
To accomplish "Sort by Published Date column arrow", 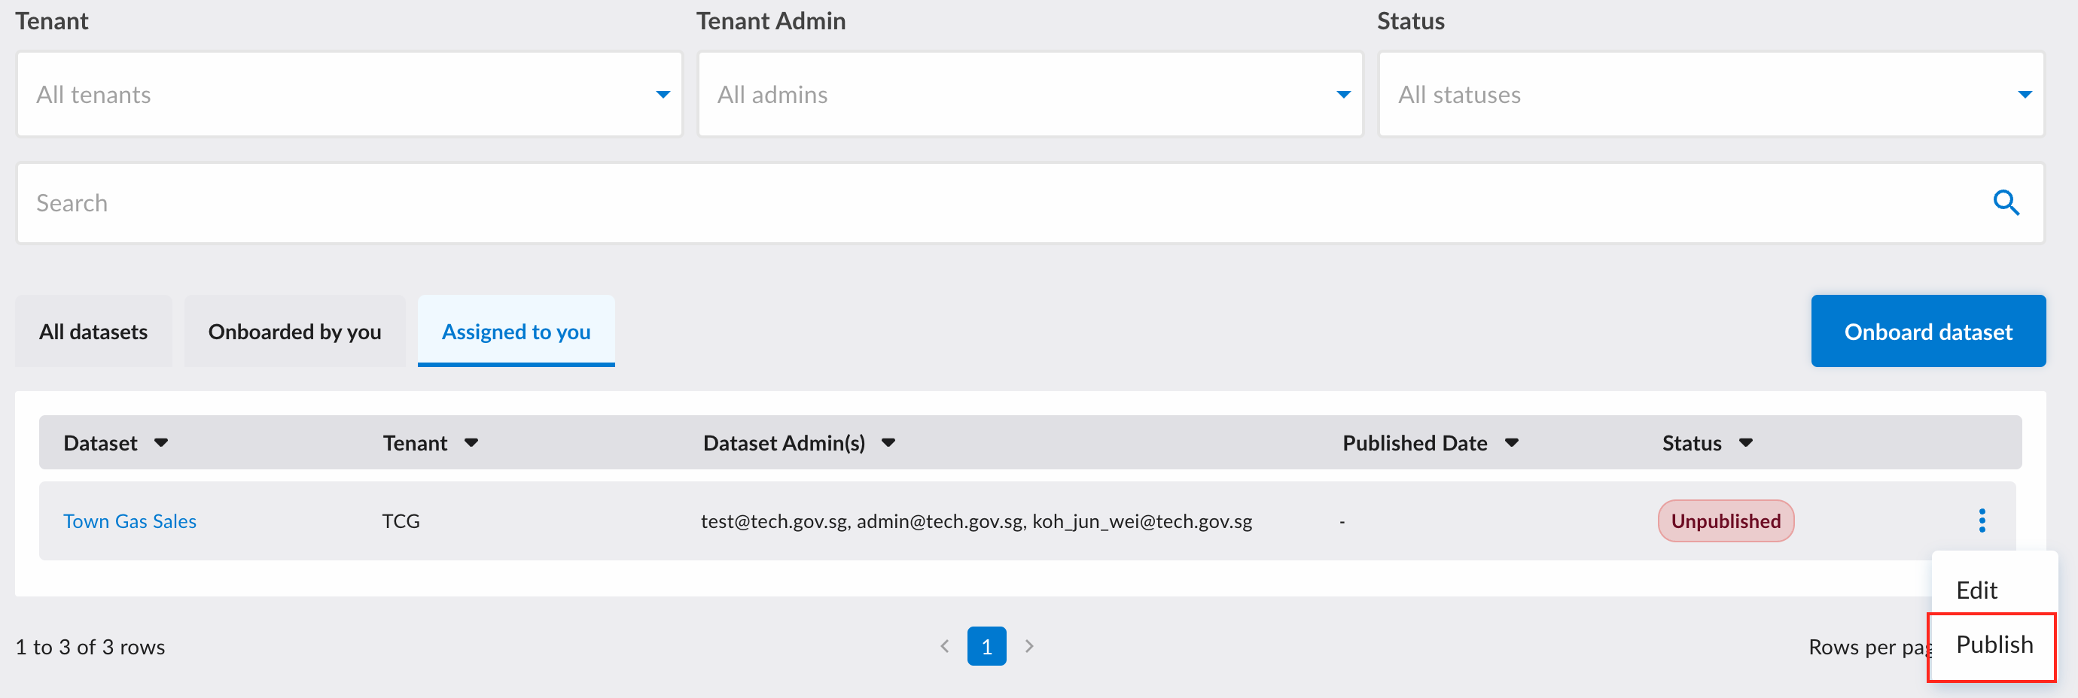I will 1512,442.
